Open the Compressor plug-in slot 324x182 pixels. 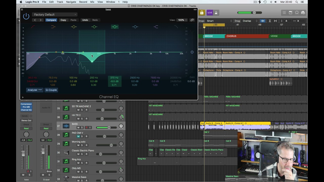click(26, 104)
